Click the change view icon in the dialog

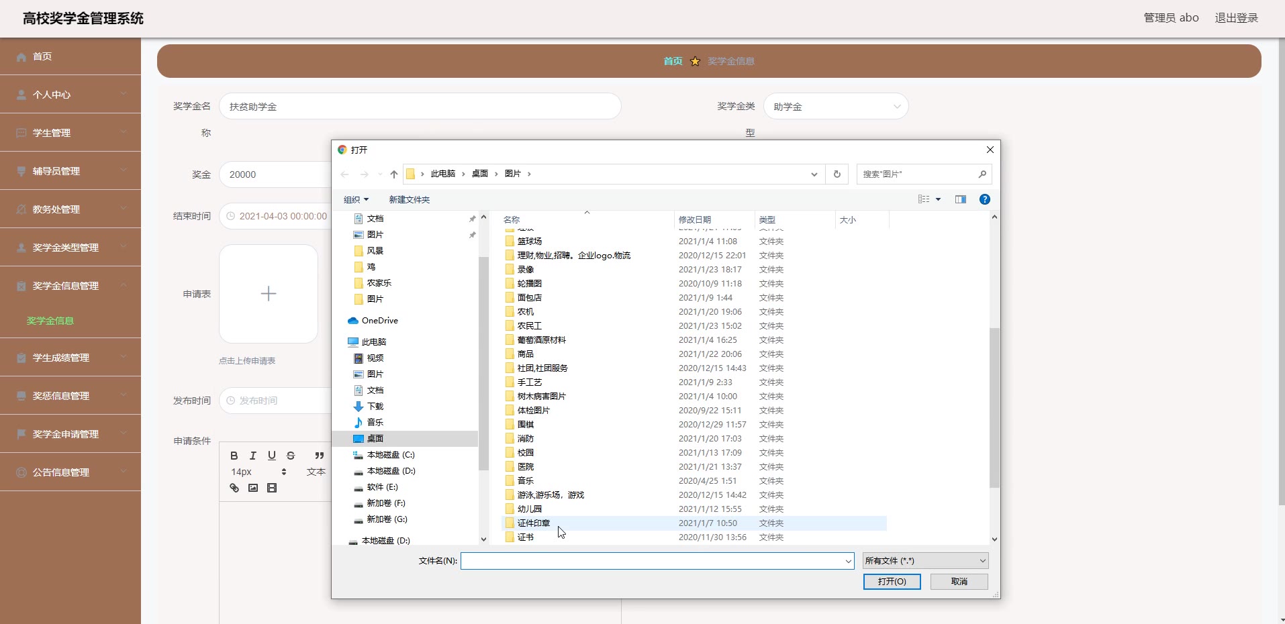pyautogui.click(x=924, y=199)
